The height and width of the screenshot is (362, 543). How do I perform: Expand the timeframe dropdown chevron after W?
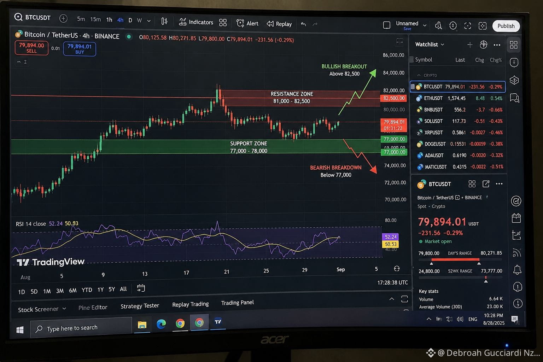point(149,21)
